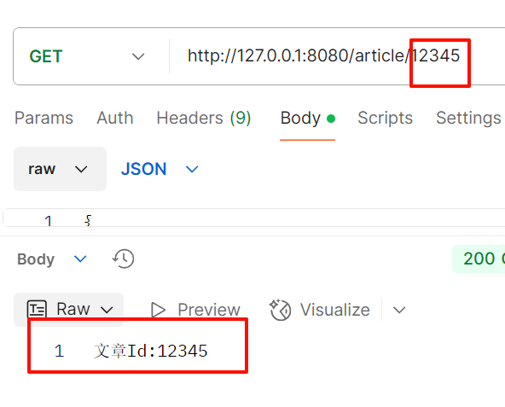Open the JSON format dropdown
Image resolution: width=505 pixels, height=407 pixels.
160,169
